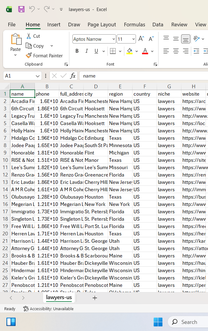Open the fill color picker arrow
The width and height of the screenshot is (208, 331).
137,51
